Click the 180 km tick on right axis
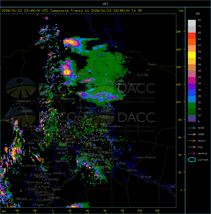Viewport: 211px width, 214px height. click(x=179, y=32)
